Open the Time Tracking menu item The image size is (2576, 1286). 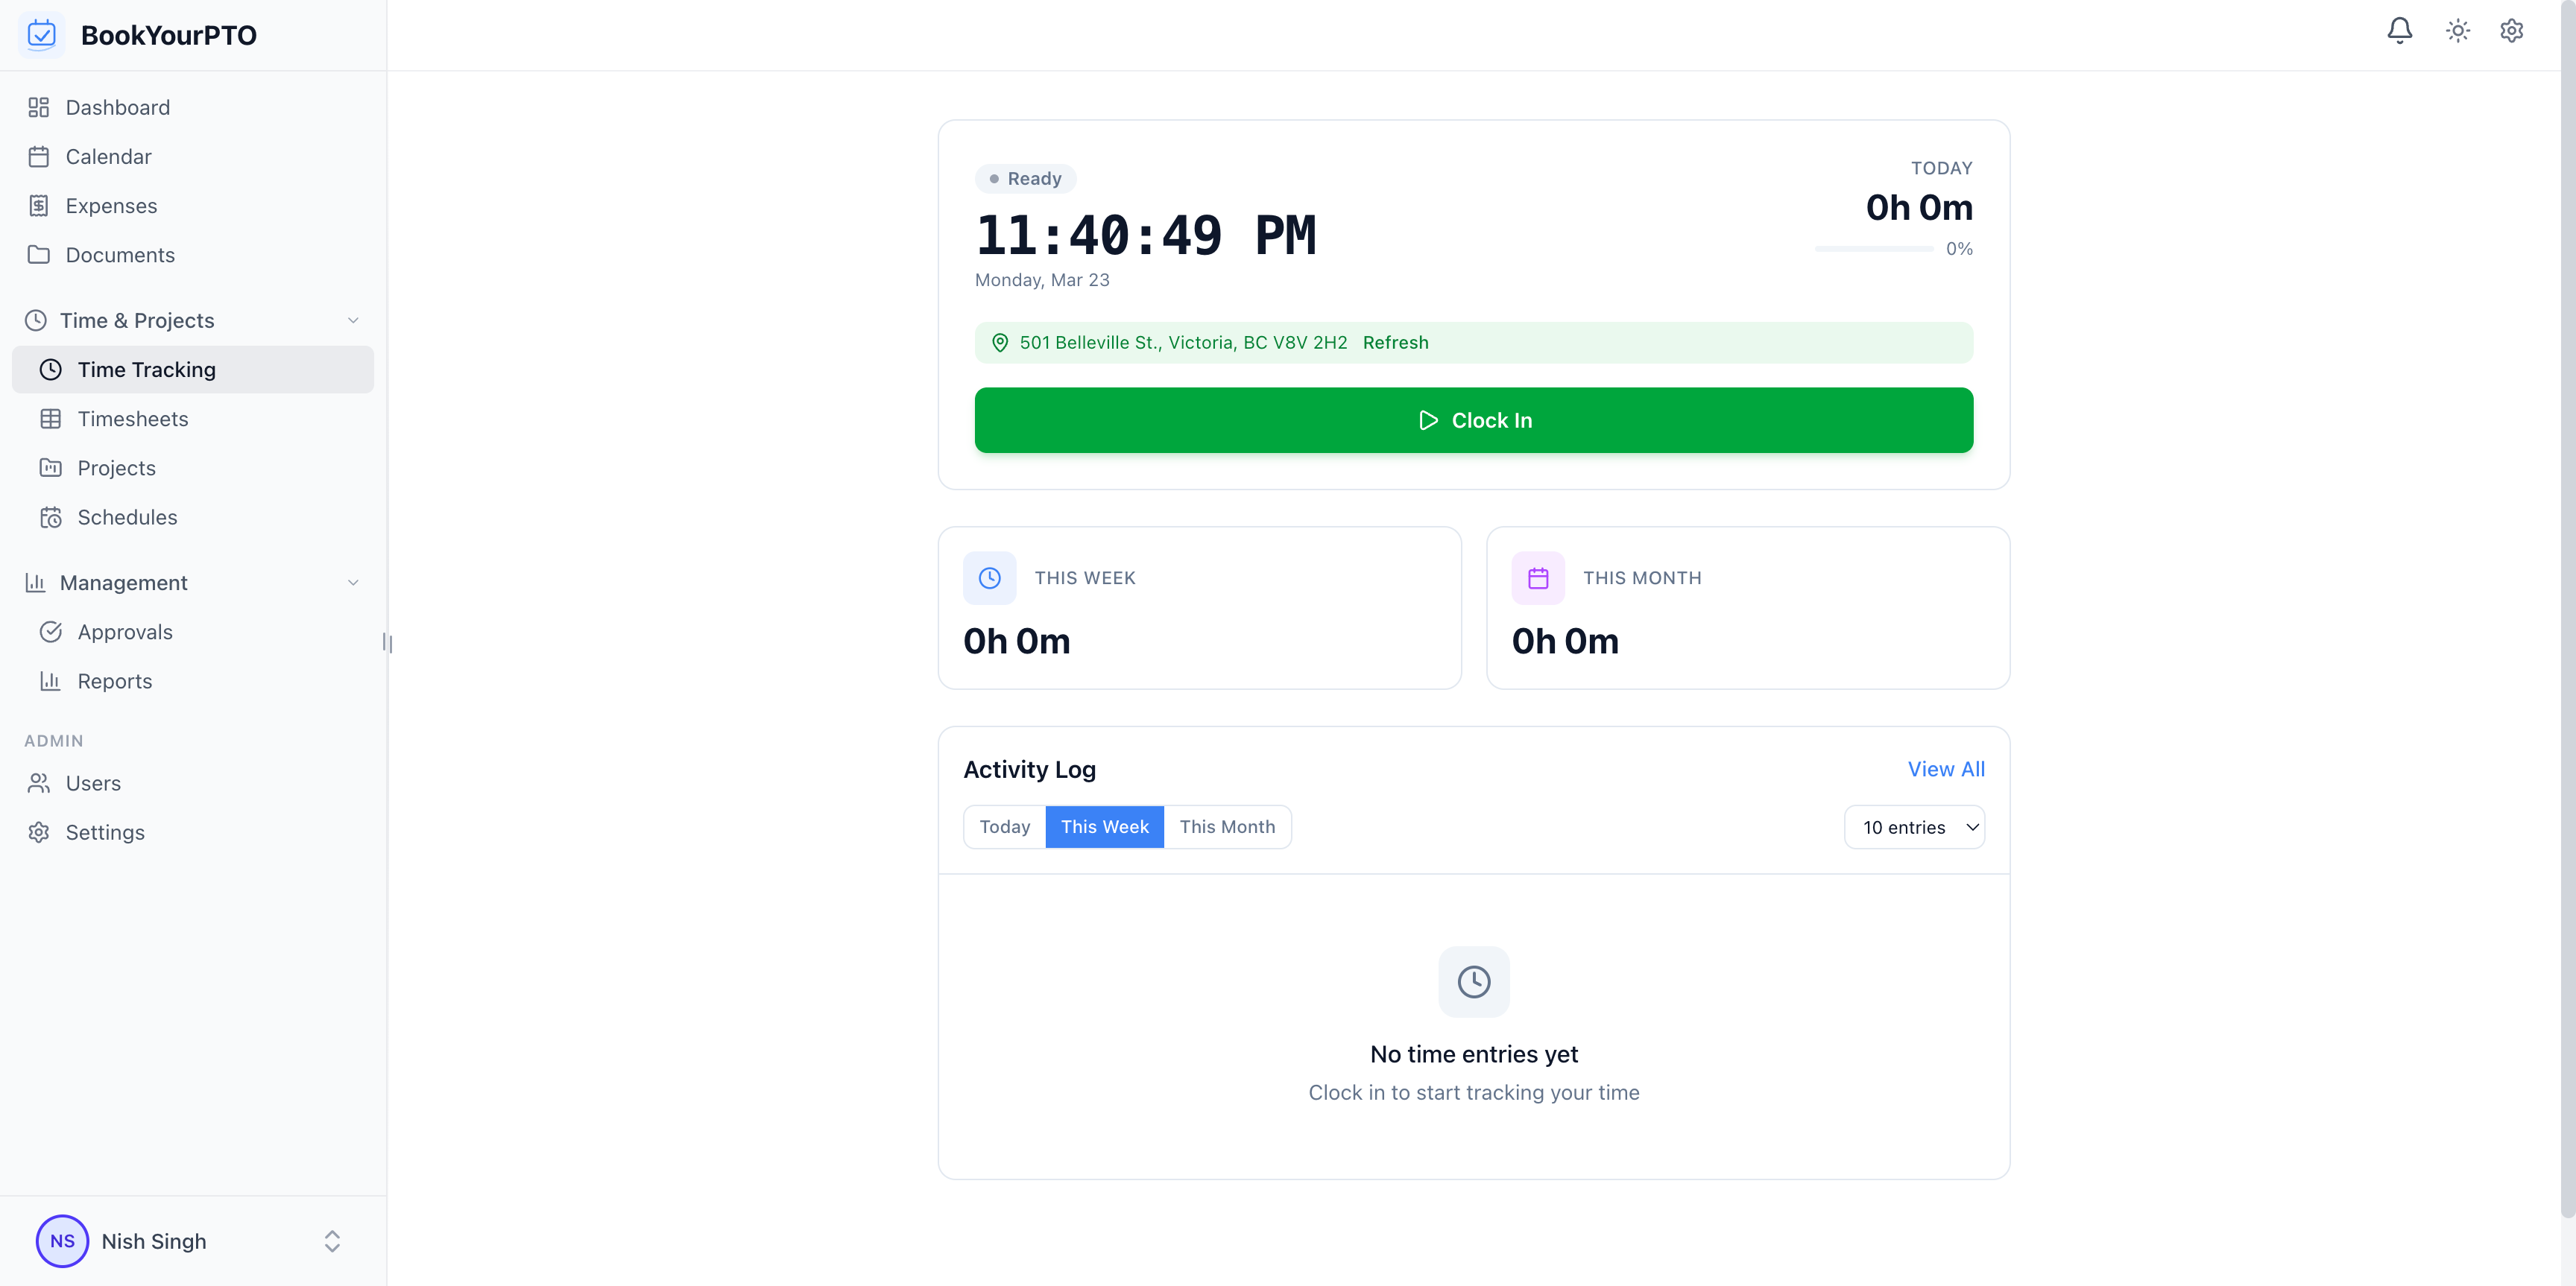click(147, 369)
